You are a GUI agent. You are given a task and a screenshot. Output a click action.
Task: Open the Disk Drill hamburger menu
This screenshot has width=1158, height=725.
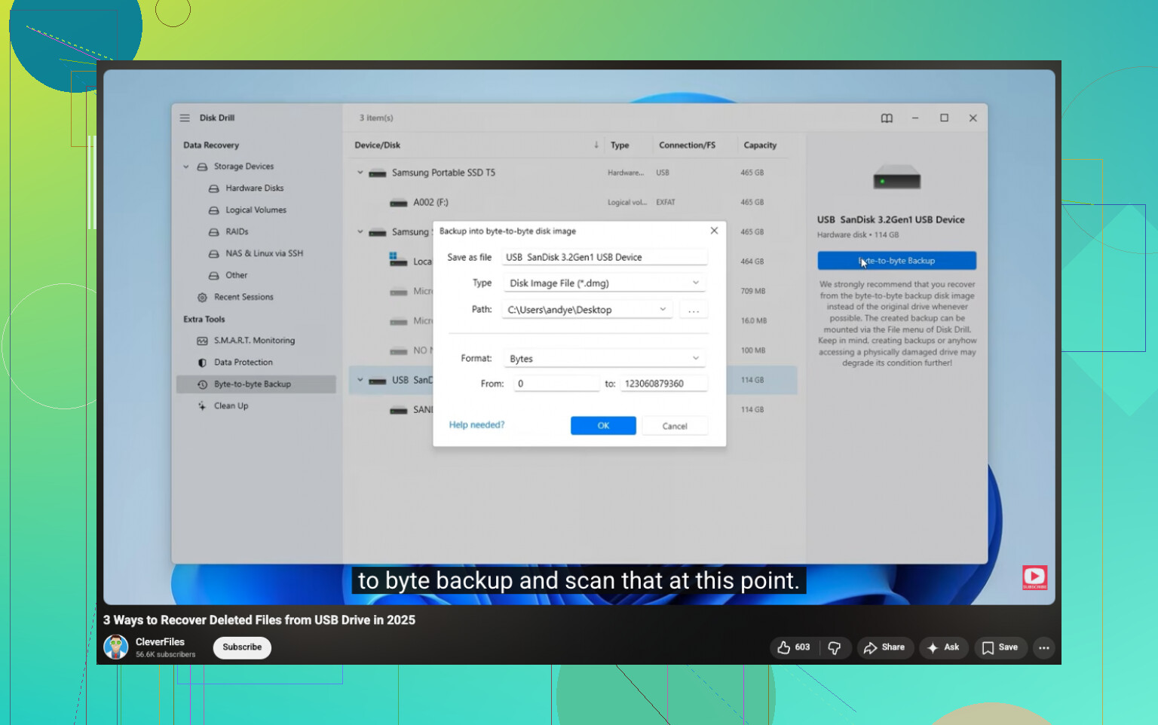[x=185, y=118]
